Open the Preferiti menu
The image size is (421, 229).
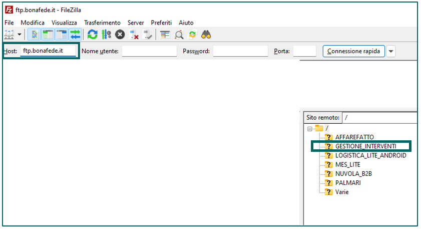[x=161, y=23]
